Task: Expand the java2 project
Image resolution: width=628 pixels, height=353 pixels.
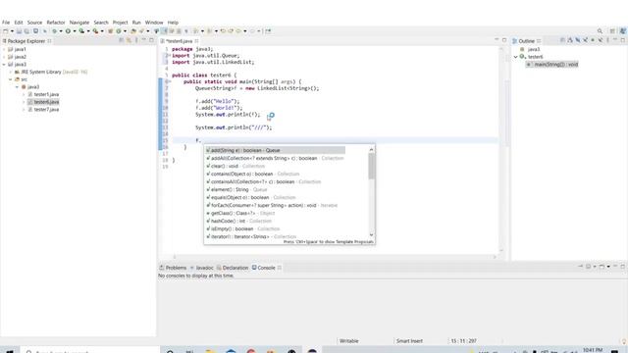Action: coord(4,57)
